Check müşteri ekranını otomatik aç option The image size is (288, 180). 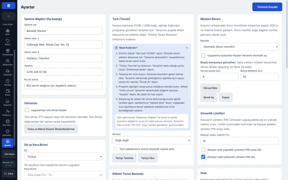[x=203, y=55]
